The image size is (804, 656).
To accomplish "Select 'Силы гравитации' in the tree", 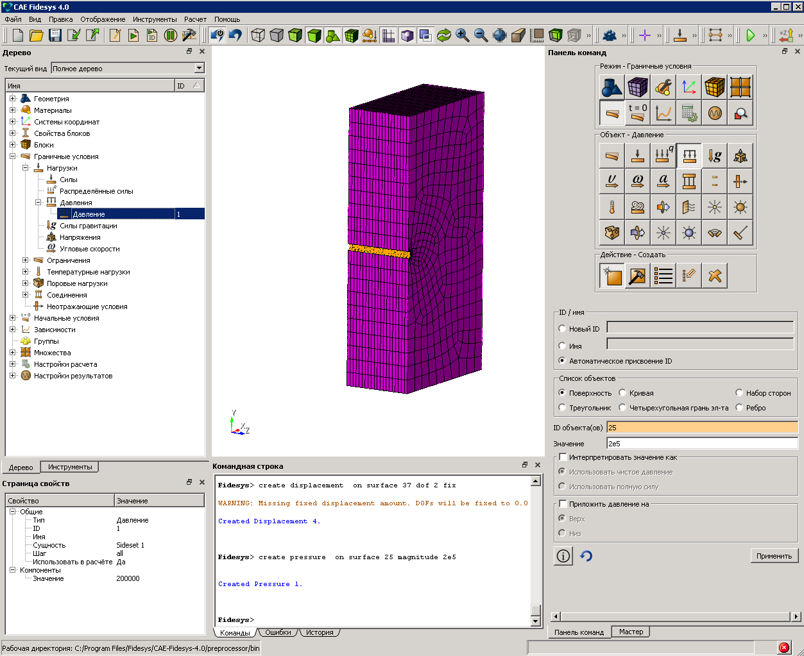I will coord(88,226).
